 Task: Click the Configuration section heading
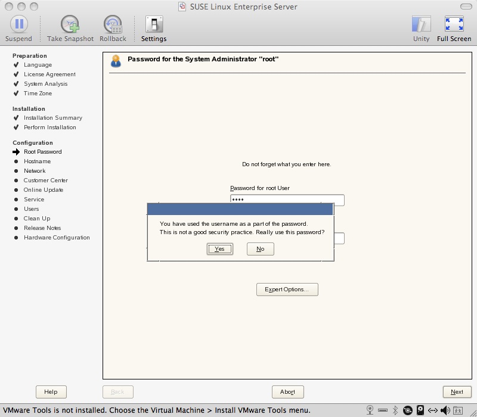(33, 143)
